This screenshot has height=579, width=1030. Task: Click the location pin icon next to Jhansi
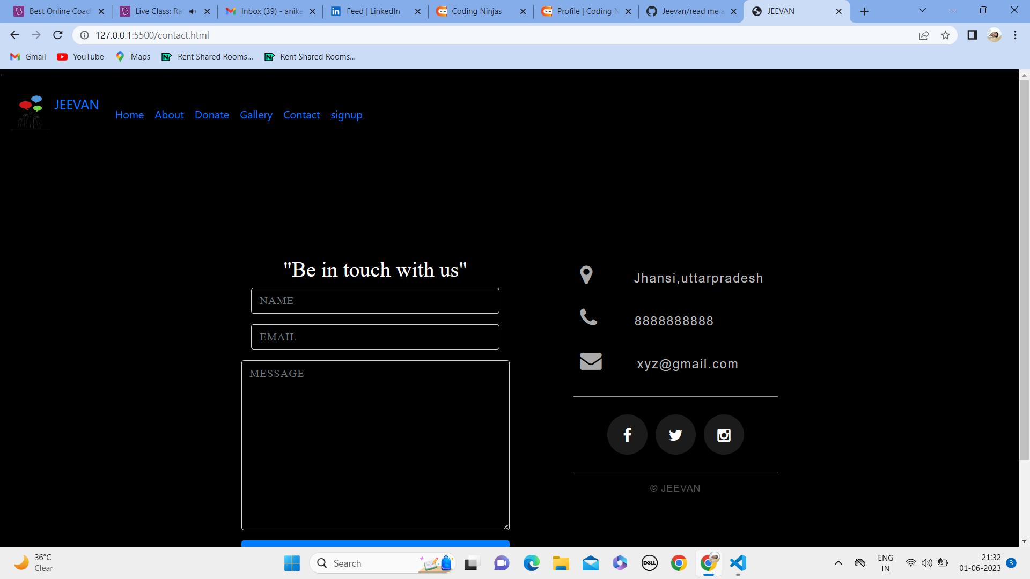click(x=587, y=275)
